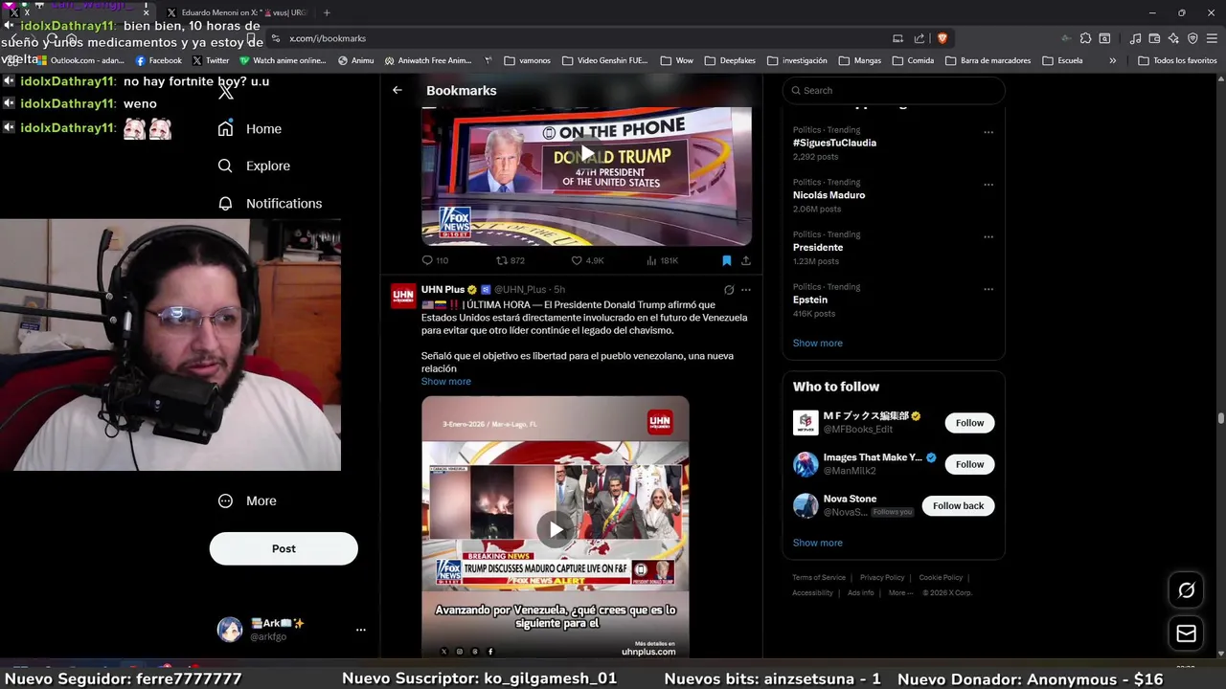
Task: Open Nova Stone profile avatar
Action: pos(806,505)
